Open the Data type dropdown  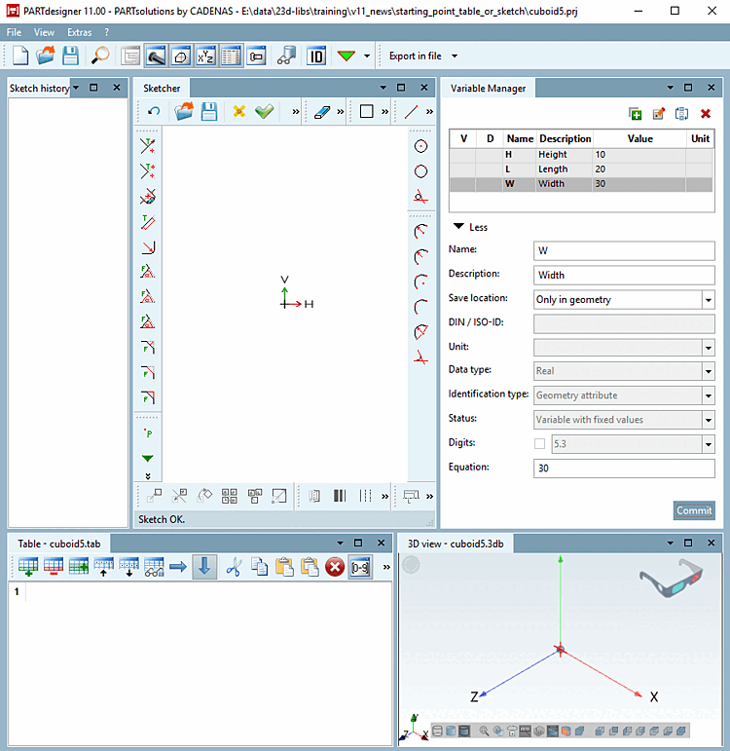(708, 371)
